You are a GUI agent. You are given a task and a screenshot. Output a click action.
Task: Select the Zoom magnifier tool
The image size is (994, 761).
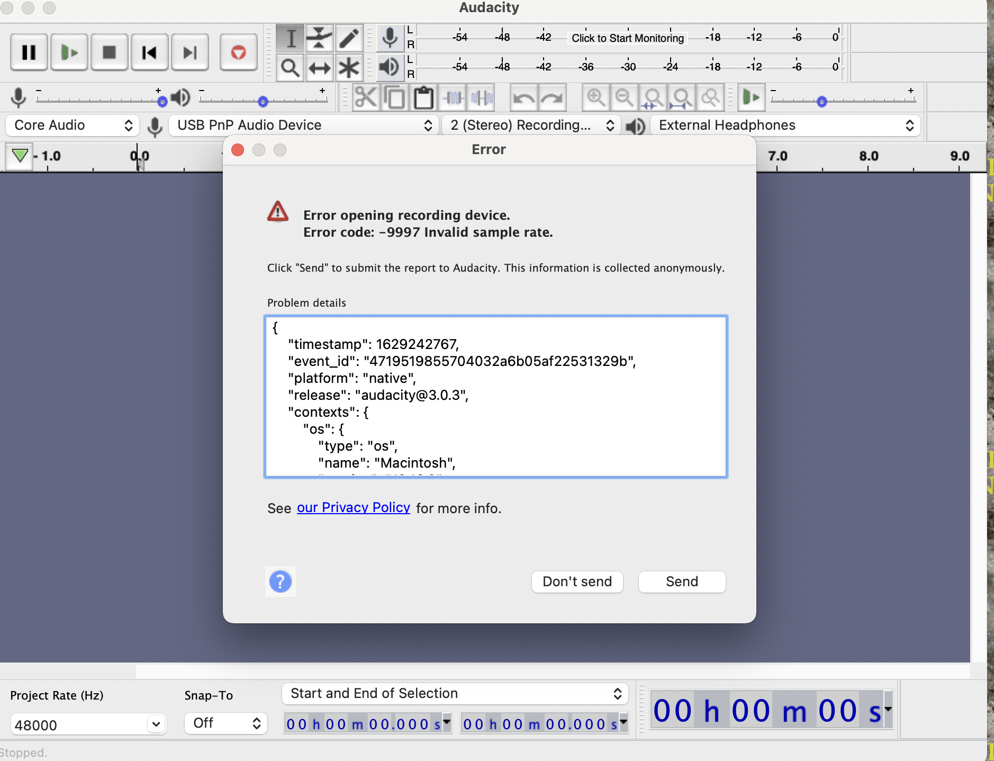tap(290, 68)
